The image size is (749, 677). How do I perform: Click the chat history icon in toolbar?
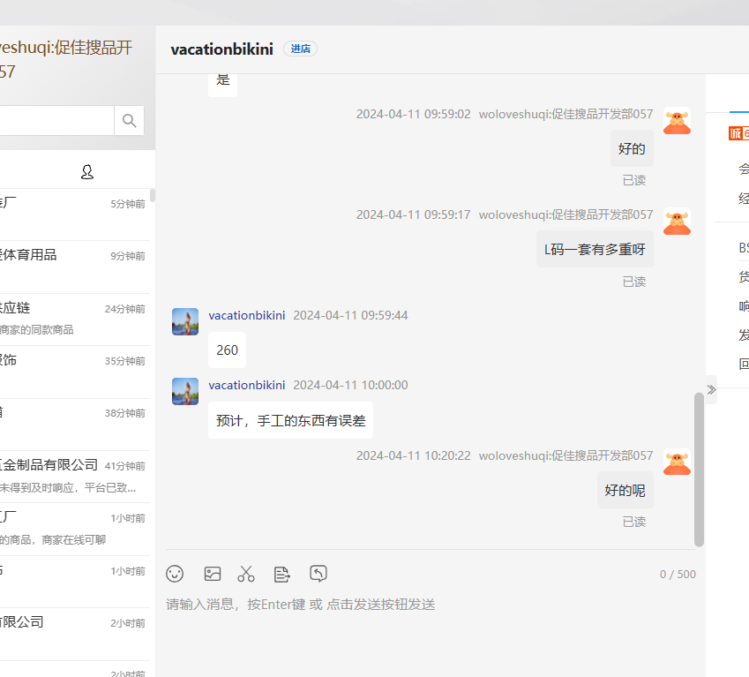(x=318, y=574)
